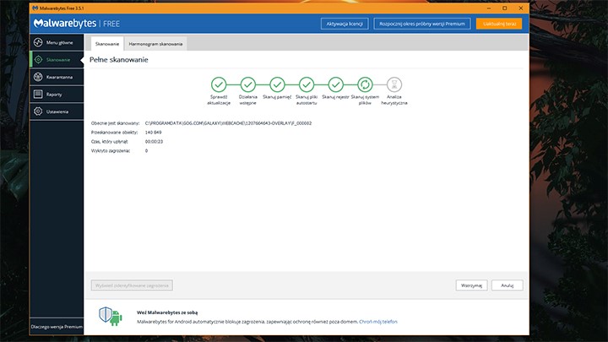
Task: Click the Menu główne sidebar icon
Action: point(38,41)
